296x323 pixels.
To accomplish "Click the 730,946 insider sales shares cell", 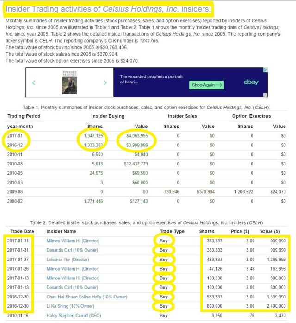I will 172,192.
